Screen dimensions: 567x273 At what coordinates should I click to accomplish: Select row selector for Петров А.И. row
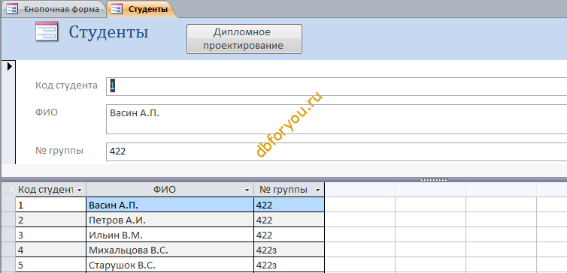[9, 220]
